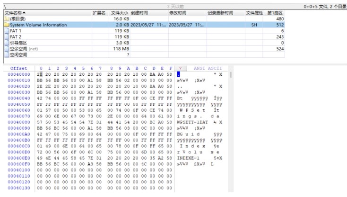Sort by 文件属性 column header
Viewport: 347px width, 197px height.
coord(254,13)
